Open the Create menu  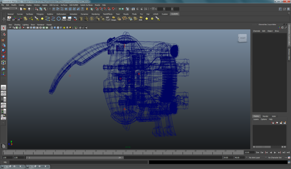click(21, 5)
